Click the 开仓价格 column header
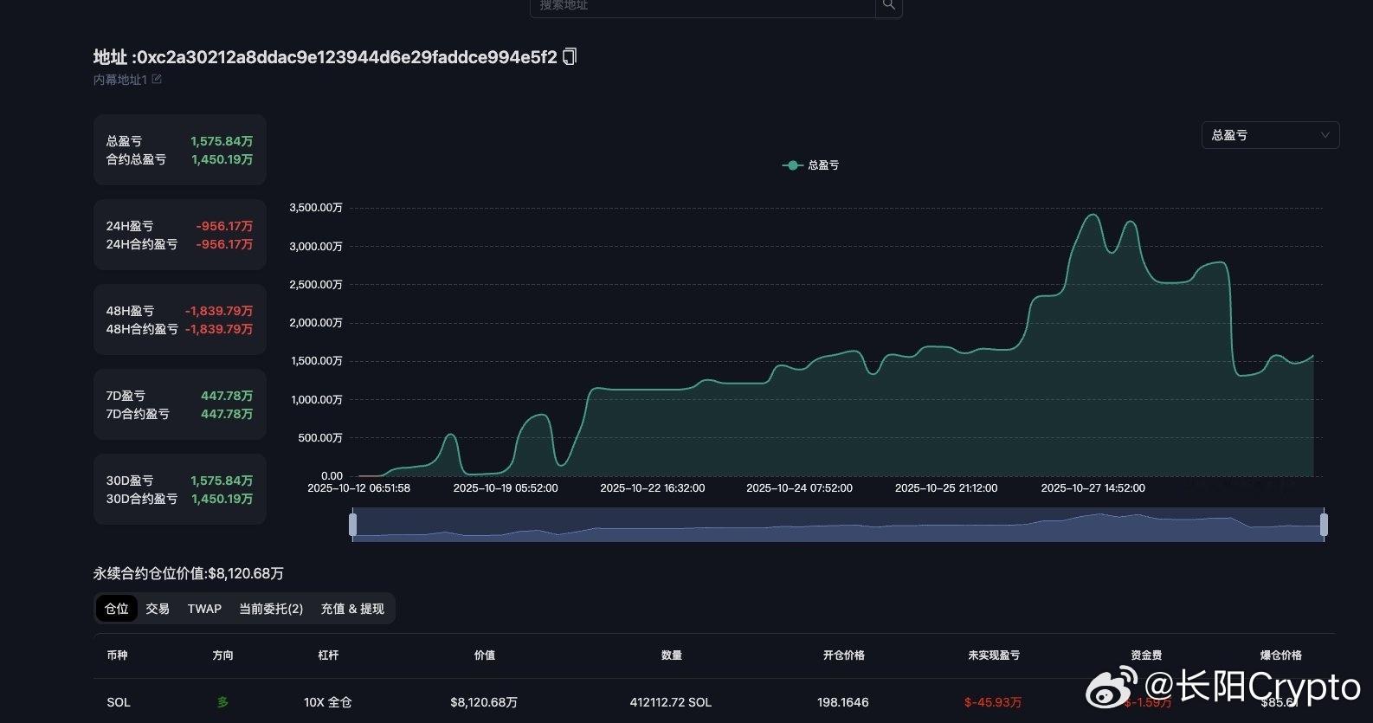Image resolution: width=1373 pixels, height=723 pixels. pyautogui.click(x=843, y=655)
